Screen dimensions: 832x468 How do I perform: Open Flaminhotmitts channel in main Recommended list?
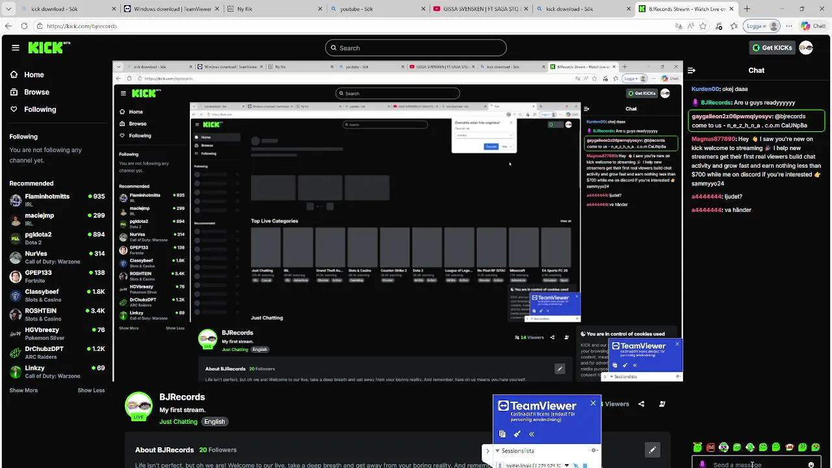57,200
